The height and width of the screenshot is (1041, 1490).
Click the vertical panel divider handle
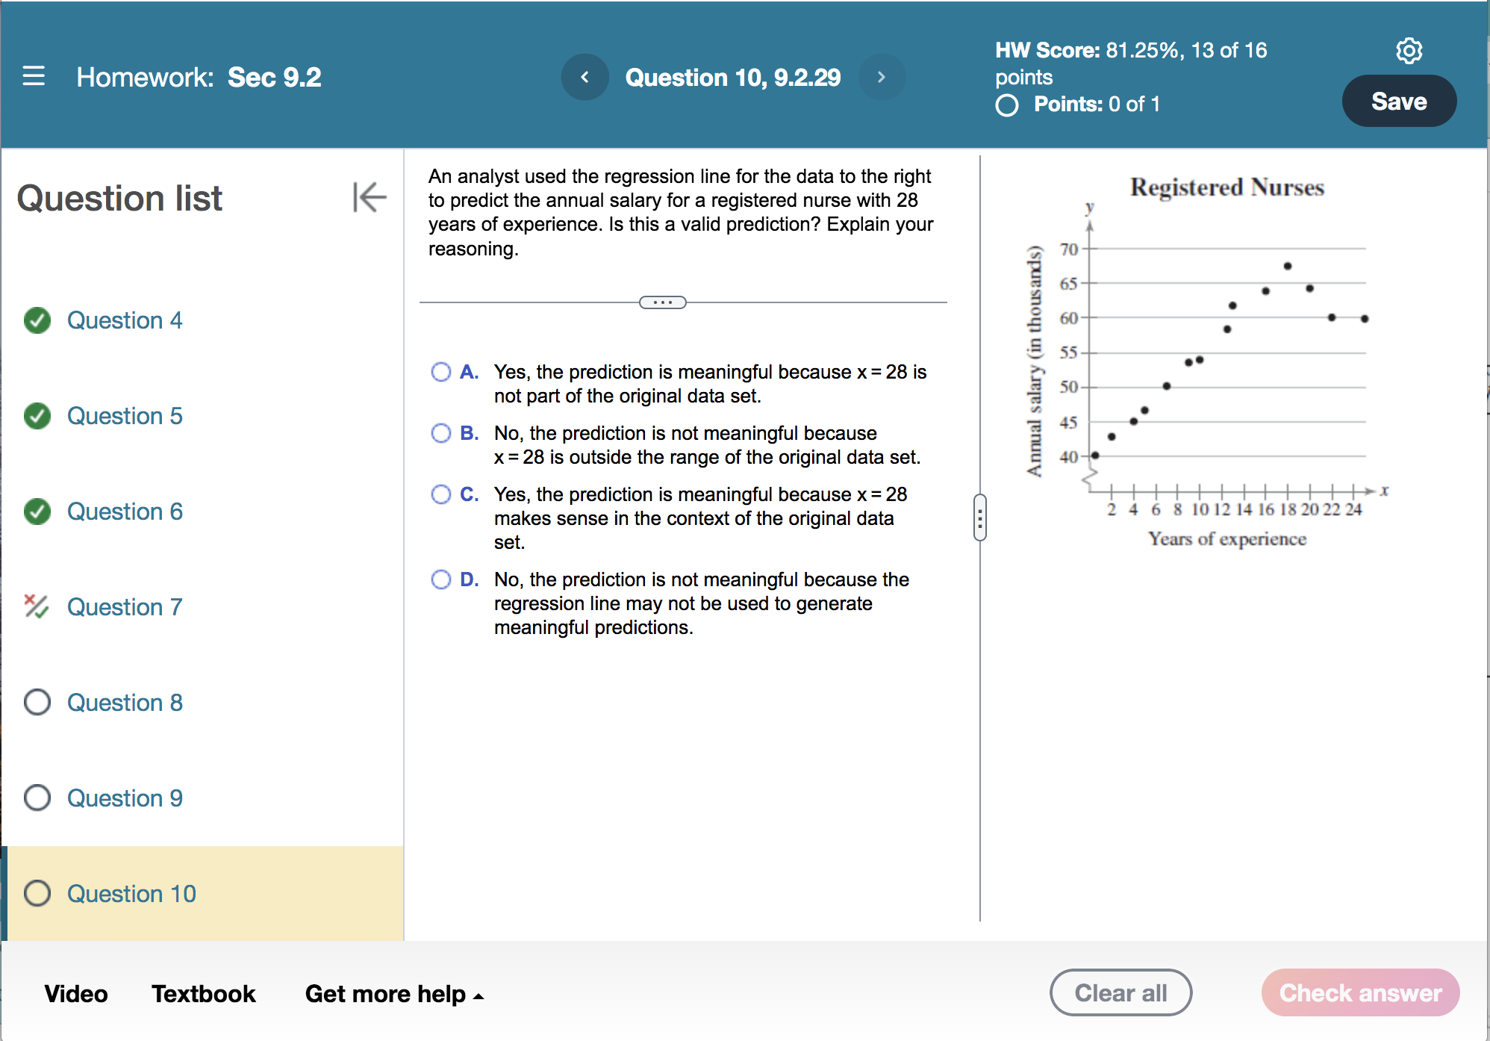coord(979,517)
